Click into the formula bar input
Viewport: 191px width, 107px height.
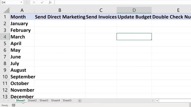pos(123,2)
